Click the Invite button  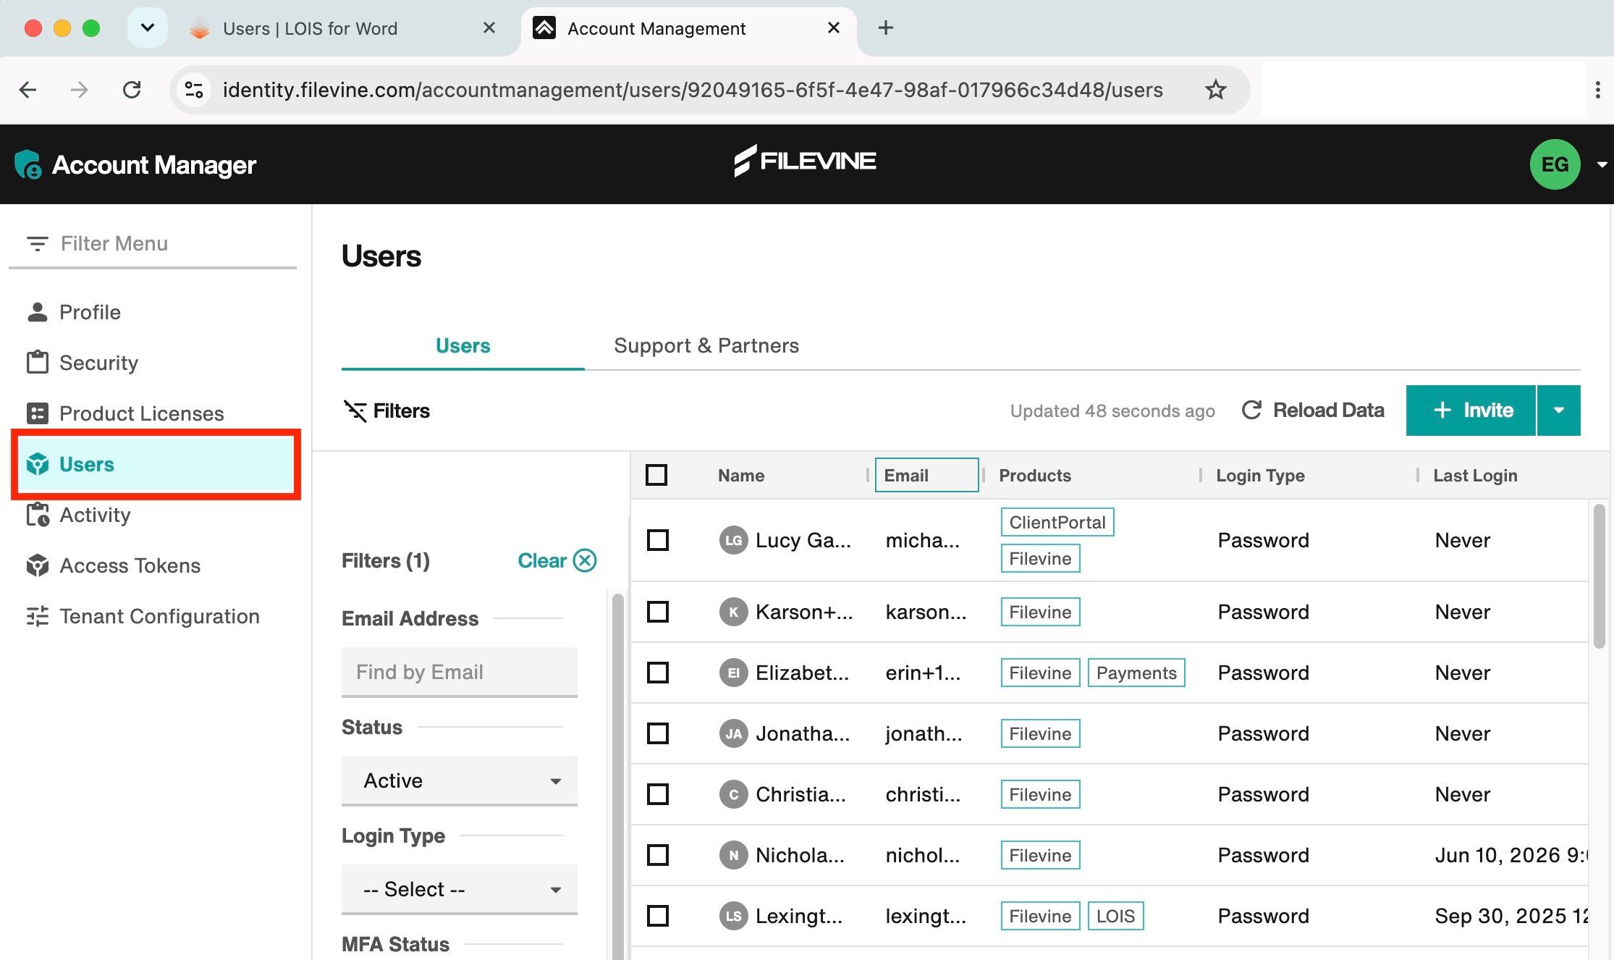pyautogui.click(x=1471, y=410)
